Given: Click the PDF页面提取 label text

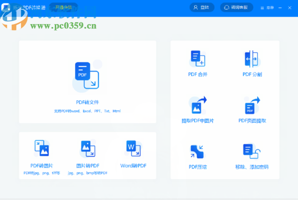Looking at the screenshot, I should coord(253,121).
